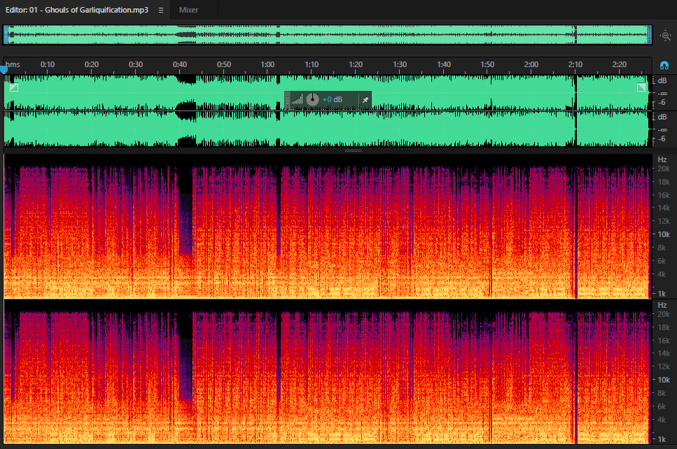
Task: Click the 10k label on the lower spectrogram frequency scale
Action: (664, 380)
